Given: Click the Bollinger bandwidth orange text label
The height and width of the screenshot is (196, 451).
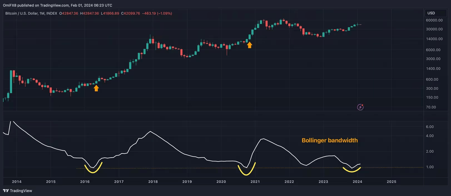Looking at the screenshot, I should (x=330, y=140).
